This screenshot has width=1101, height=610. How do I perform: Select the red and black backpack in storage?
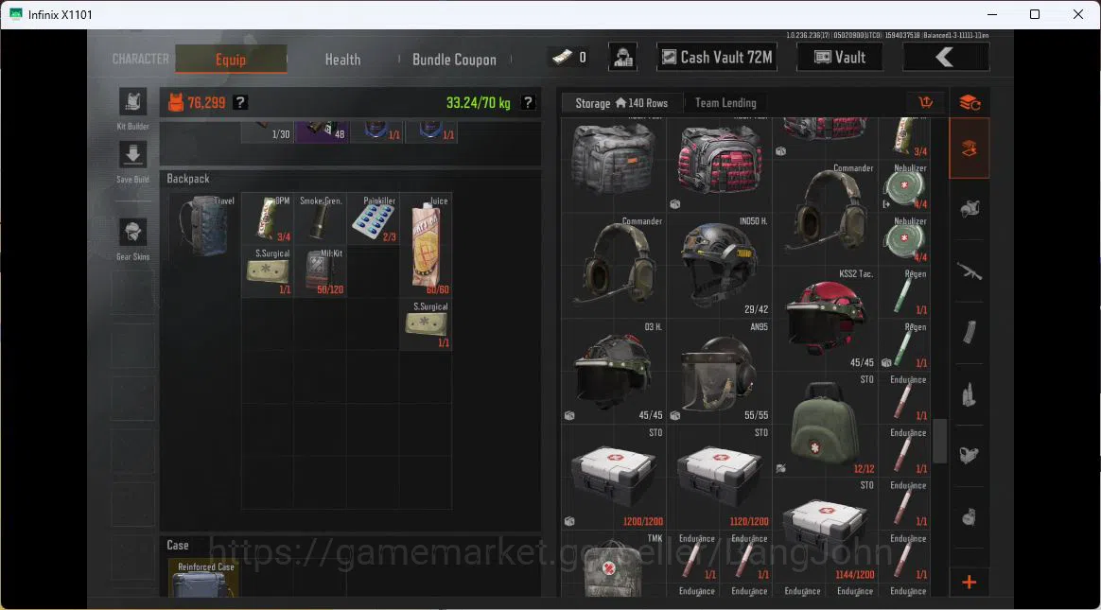(x=719, y=162)
